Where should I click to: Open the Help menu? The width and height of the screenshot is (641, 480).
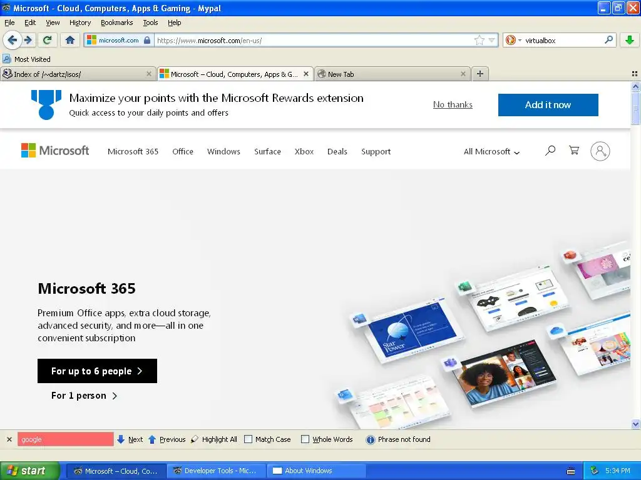coord(174,22)
